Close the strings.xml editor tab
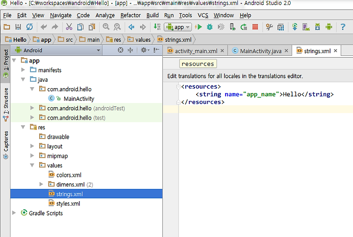 click(x=335, y=51)
